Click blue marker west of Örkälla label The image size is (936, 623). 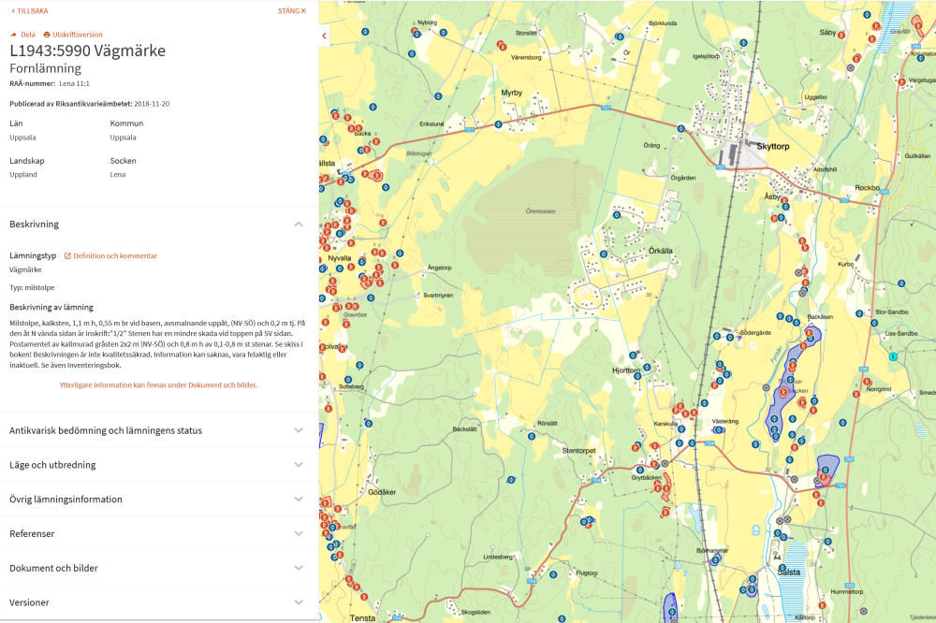pos(604,254)
